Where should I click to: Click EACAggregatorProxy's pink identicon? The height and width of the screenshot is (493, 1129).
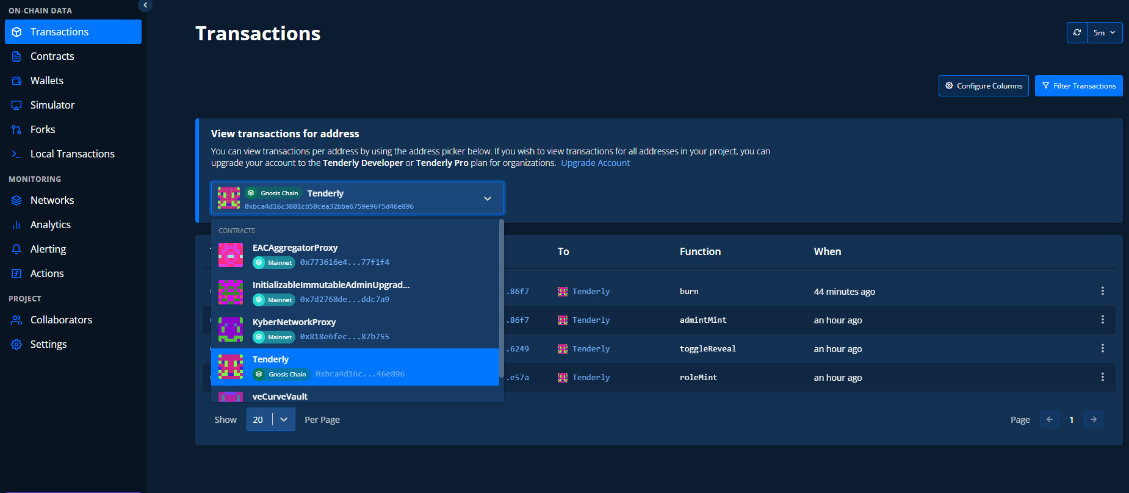point(231,255)
